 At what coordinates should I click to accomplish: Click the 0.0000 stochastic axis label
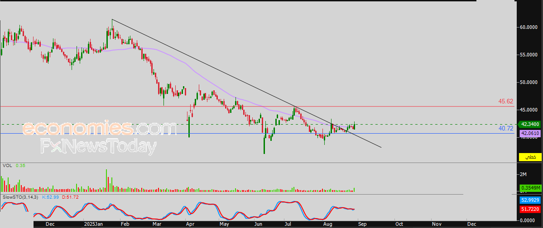(528, 220)
